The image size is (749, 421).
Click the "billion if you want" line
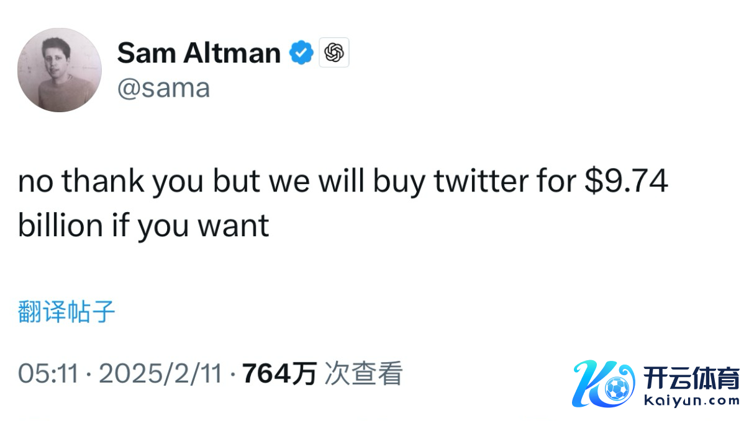coord(143,226)
